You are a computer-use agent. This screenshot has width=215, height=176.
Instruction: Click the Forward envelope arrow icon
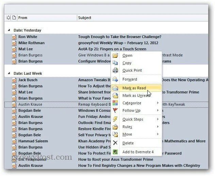pyautogui.click(x=115, y=79)
